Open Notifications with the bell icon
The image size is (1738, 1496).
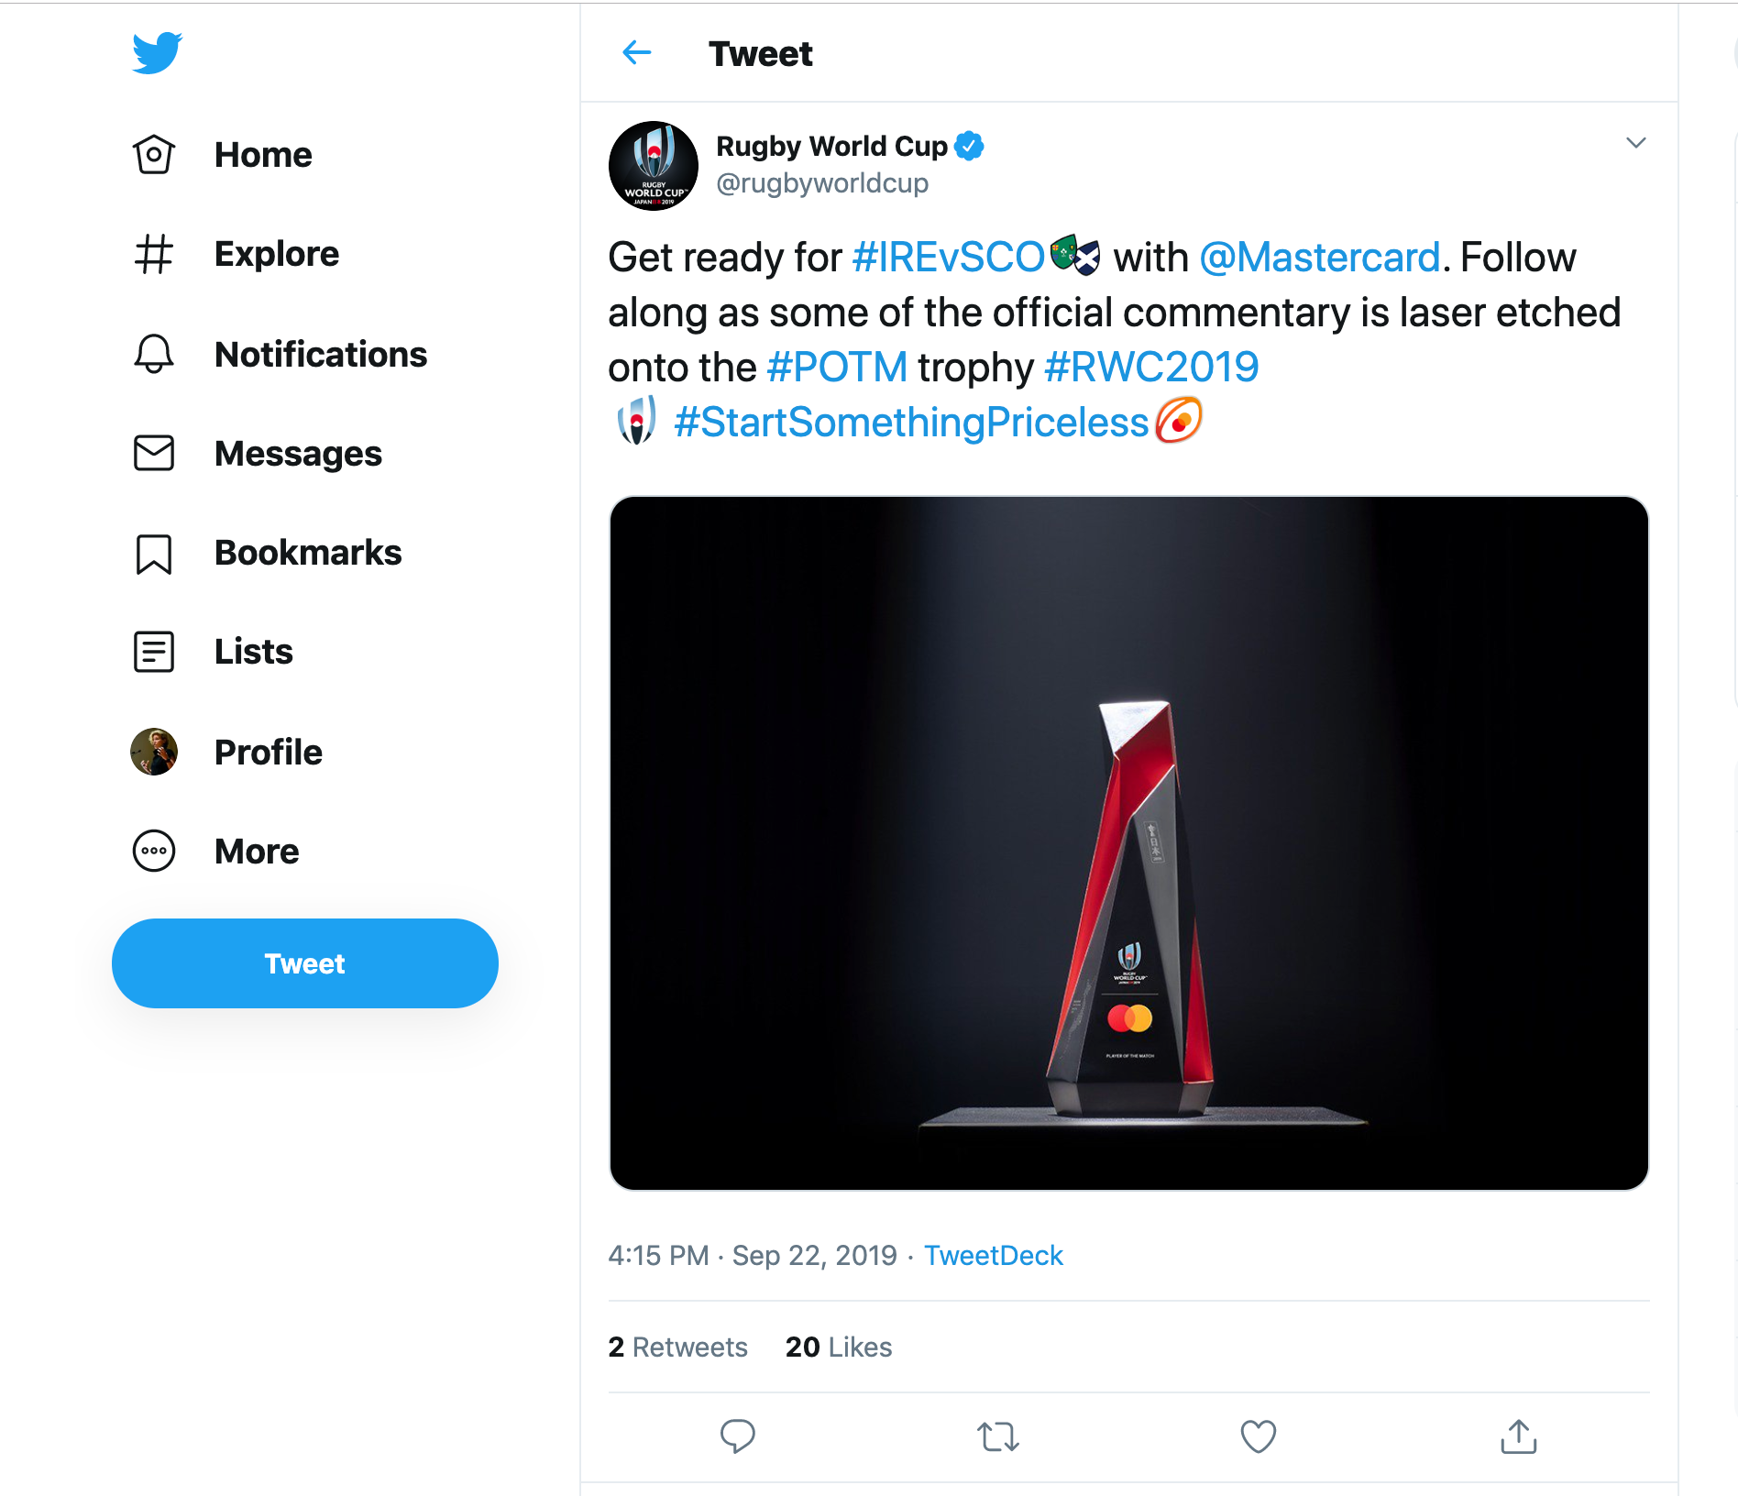154,354
